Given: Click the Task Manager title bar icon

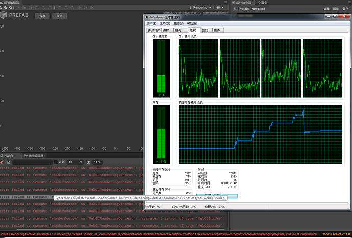Looking at the screenshot, I should tap(147, 17).
